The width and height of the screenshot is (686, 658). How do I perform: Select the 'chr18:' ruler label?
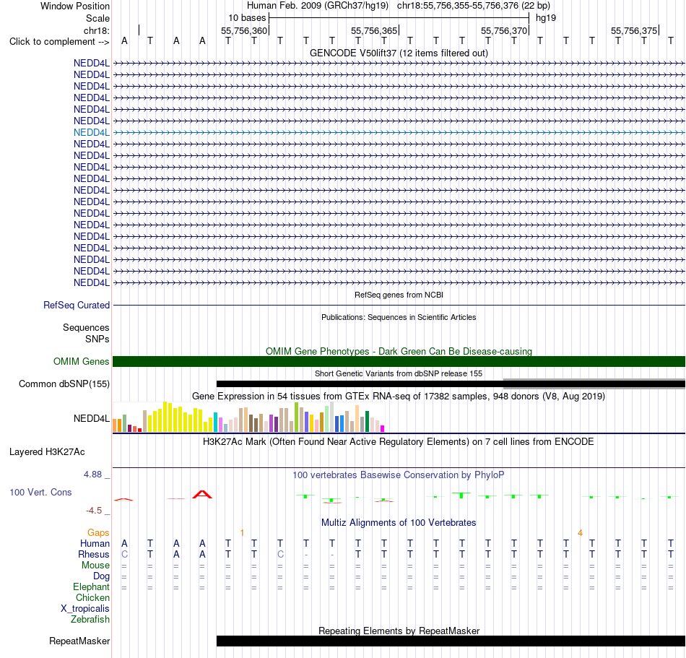click(97, 30)
